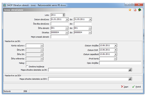146x96 pixels.
Task: Click the Mejni znesek obresti field
Action: (x=60, y=37)
